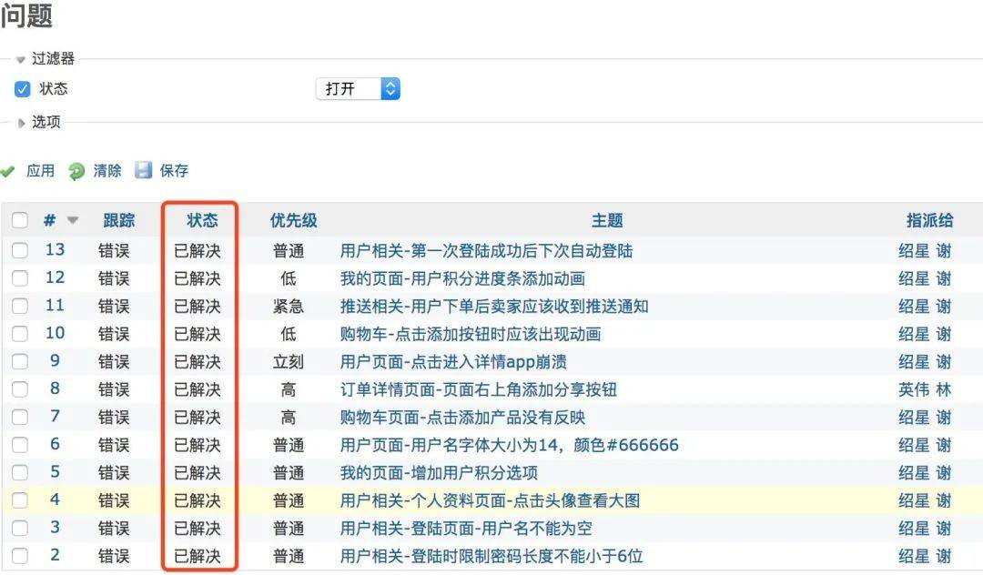The width and height of the screenshot is (983, 575).
Task: Check the box for issue 7
Action: tap(20, 417)
